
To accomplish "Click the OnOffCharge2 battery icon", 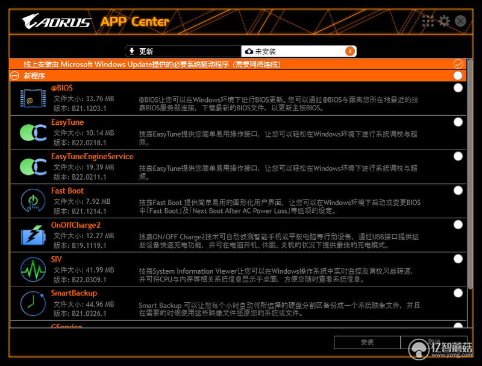I will click(x=33, y=235).
